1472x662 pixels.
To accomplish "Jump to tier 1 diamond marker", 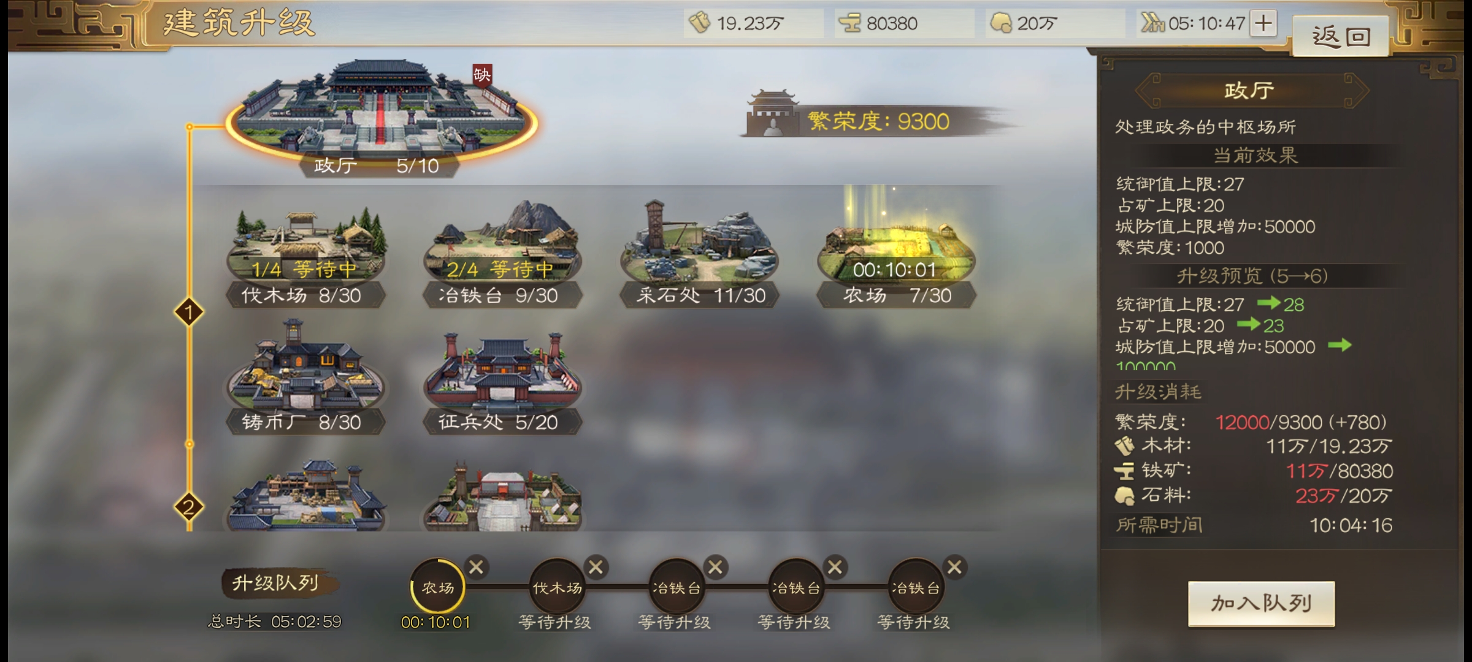I will click(189, 313).
